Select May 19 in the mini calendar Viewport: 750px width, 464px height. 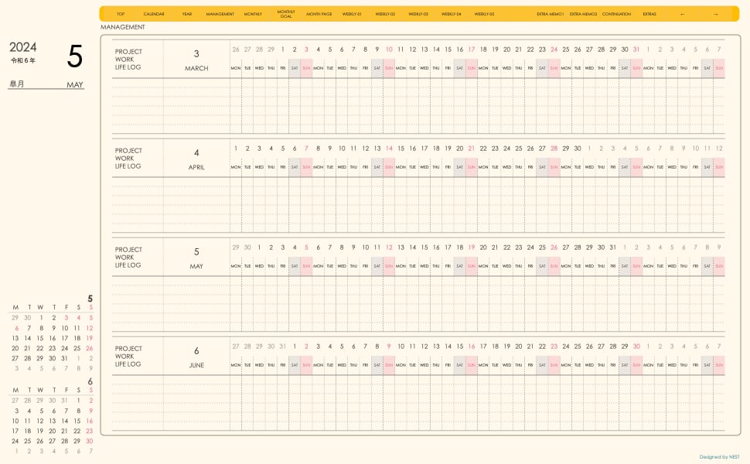[x=90, y=338]
